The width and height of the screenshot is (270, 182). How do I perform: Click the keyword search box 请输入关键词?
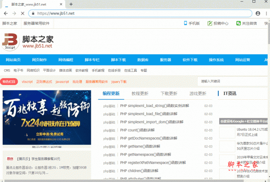coord(233,81)
